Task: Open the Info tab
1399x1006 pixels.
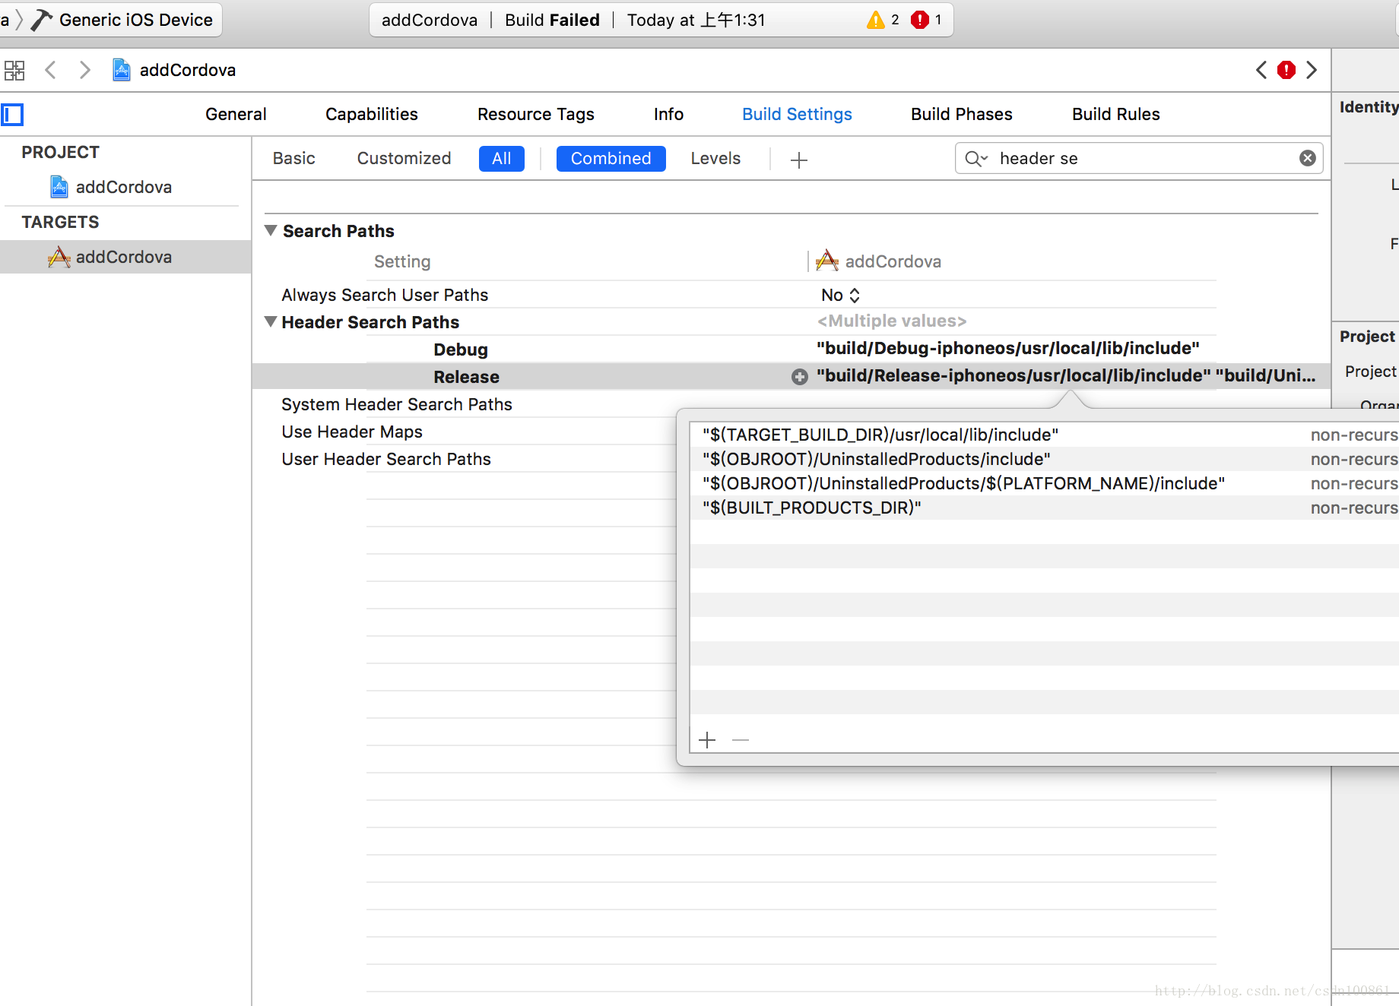Action: pos(668,114)
